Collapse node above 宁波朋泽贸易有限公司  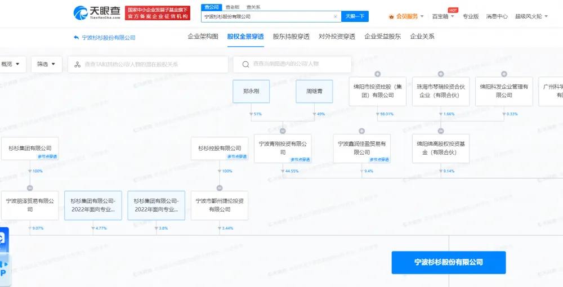click(x=30, y=189)
